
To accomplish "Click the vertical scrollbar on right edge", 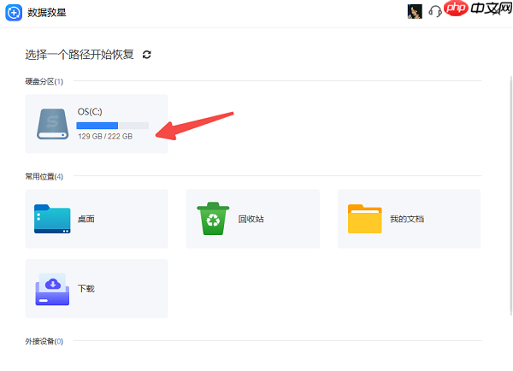I will tap(511, 196).
